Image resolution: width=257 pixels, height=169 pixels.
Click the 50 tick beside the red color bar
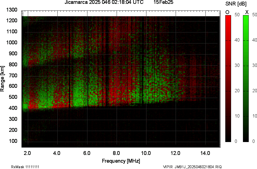point(237,15)
